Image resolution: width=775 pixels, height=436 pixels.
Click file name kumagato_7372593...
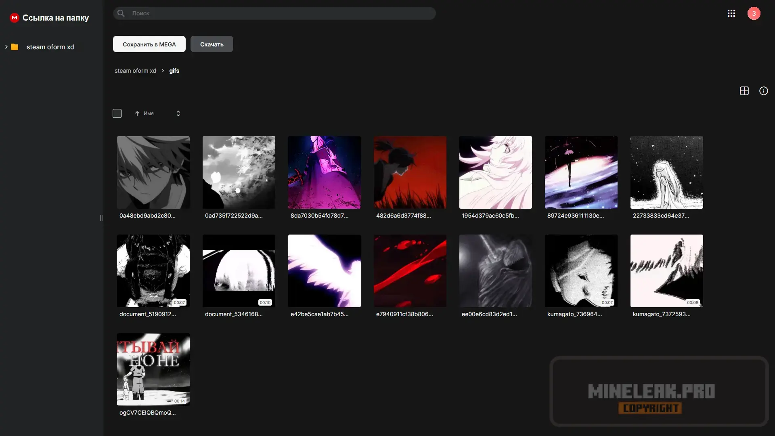(662, 314)
